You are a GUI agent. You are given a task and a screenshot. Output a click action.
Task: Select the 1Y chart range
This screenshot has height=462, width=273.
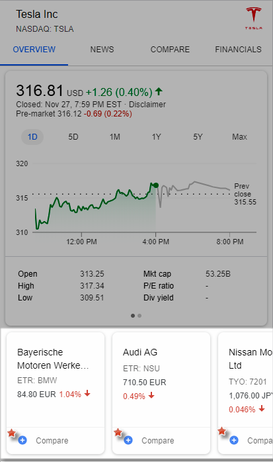156,137
